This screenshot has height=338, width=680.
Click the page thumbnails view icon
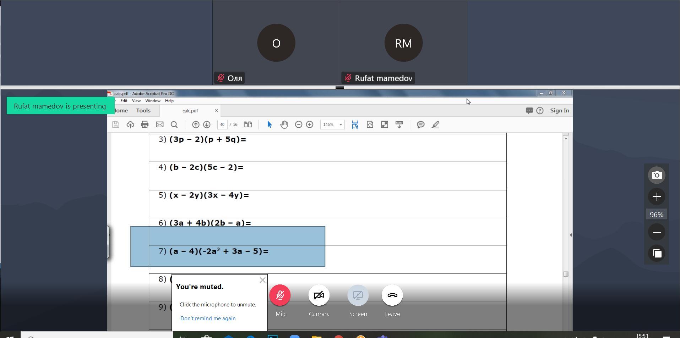pos(248,124)
